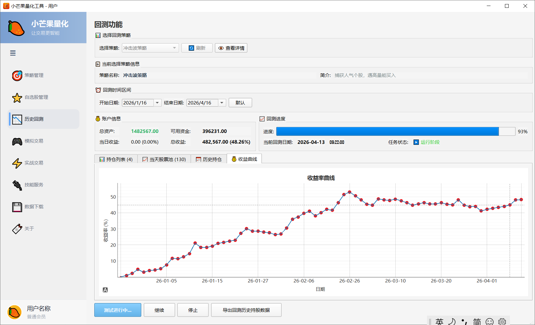
Task: Toggle simplified Chinese via 简 tray icon
Action: point(477,321)
